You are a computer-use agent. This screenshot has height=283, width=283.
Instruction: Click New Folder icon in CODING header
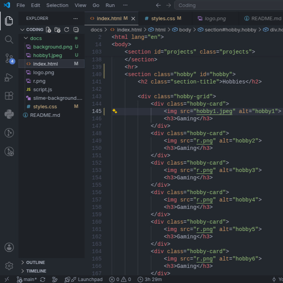57,30
